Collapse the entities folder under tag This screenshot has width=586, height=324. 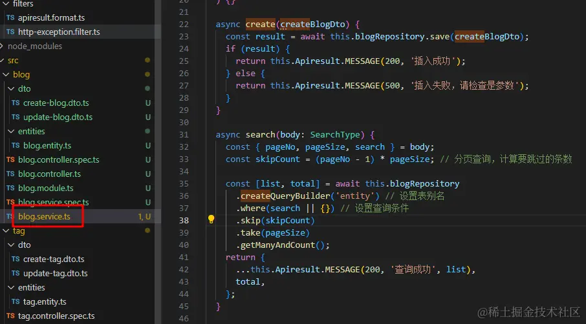[11, 287]
